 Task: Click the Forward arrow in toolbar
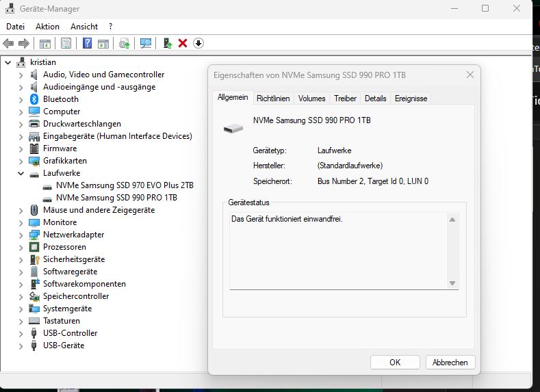point(24,43)
